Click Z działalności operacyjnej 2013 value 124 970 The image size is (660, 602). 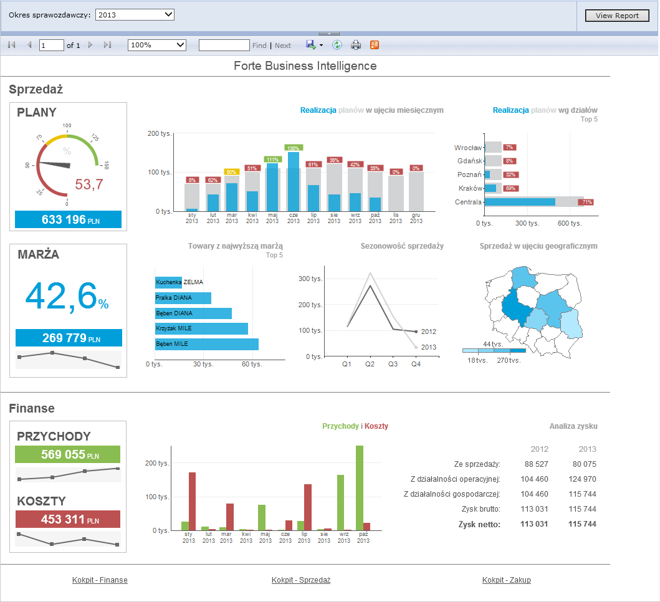582,479
